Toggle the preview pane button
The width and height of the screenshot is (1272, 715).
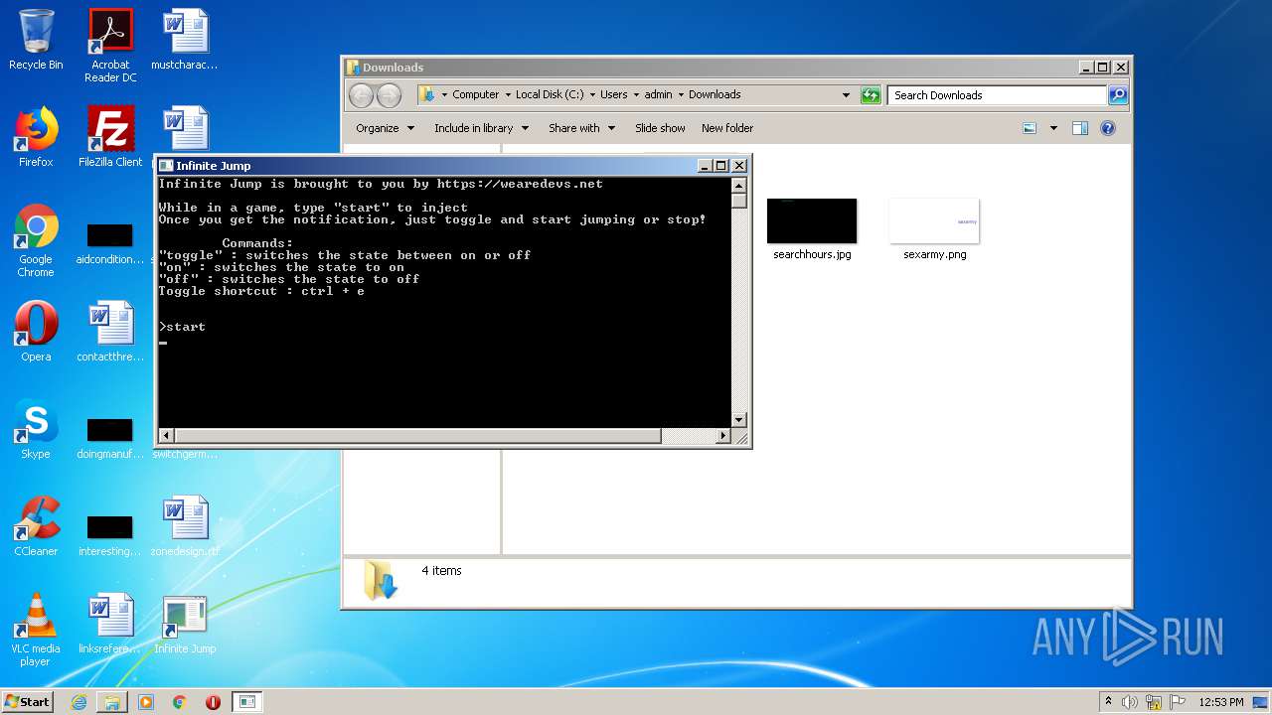(x=1080, y=128)
